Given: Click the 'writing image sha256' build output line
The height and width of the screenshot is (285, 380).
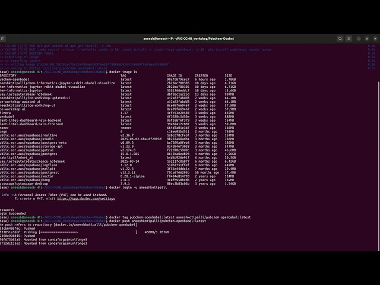Looking at the screenshot, I should click(x=84, y=65).
